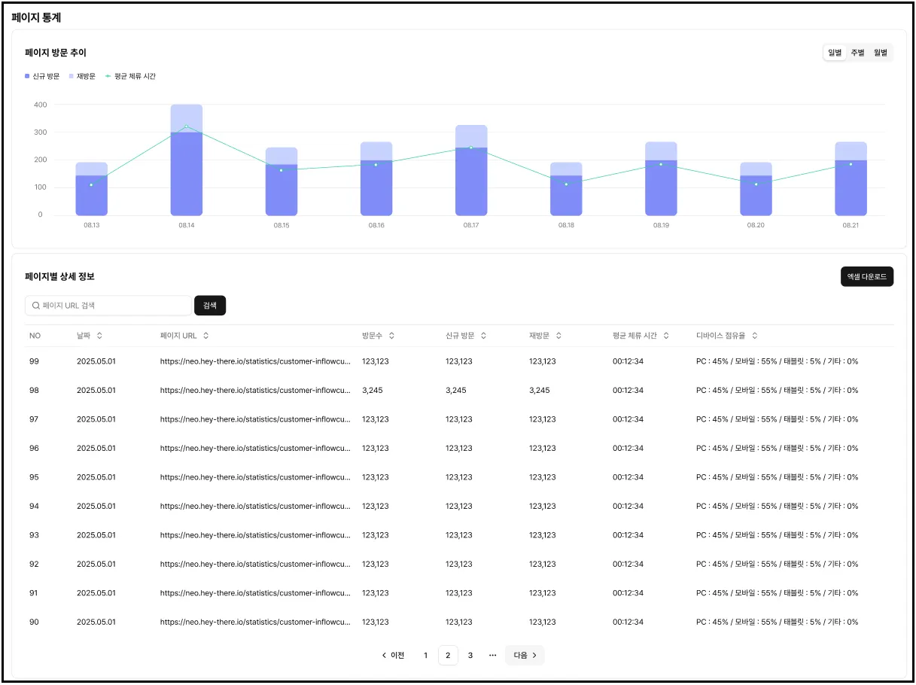
Task: Click row number 97
Action: coord(34,419)
